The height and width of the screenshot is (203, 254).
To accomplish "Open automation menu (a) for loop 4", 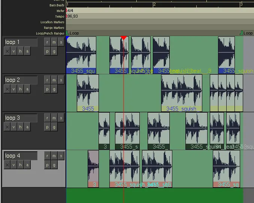I will coord(27,165).
